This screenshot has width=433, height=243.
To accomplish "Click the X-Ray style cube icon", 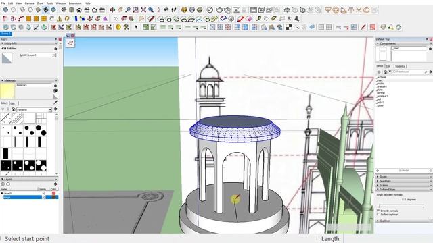I will pos(5,10).
